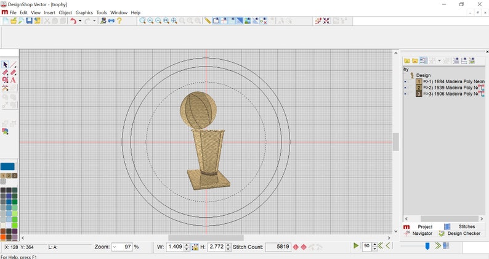
Task: Click the blue Print icon
Action: [111, 21]
